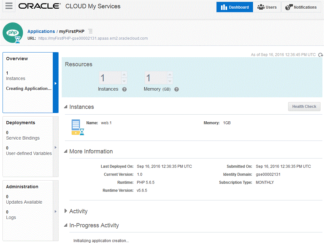Click the PHP application icon

[13, 33]
